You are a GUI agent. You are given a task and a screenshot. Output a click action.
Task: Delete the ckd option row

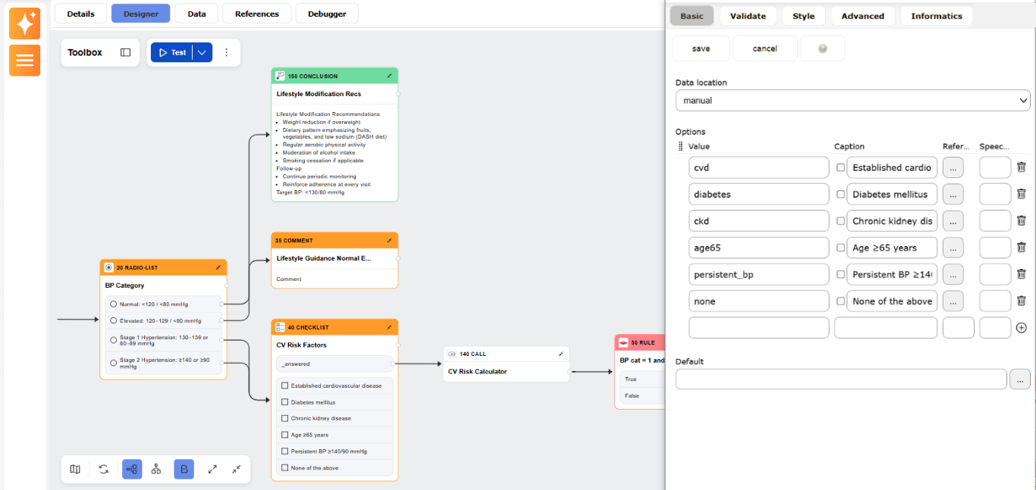pyautogui.click(x=1022, y=220)
